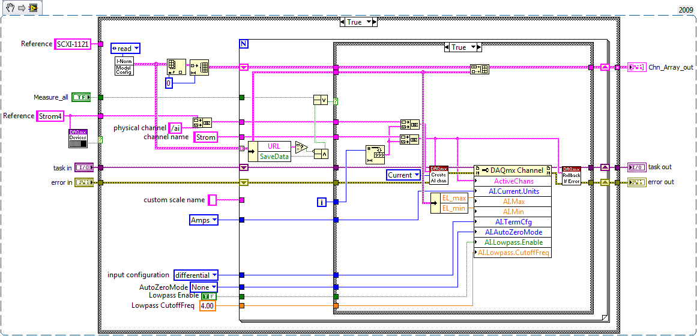697x336 pixels.
Task: Toggle the Measure_all boolean terminal
Action: (x=81, y=97)
